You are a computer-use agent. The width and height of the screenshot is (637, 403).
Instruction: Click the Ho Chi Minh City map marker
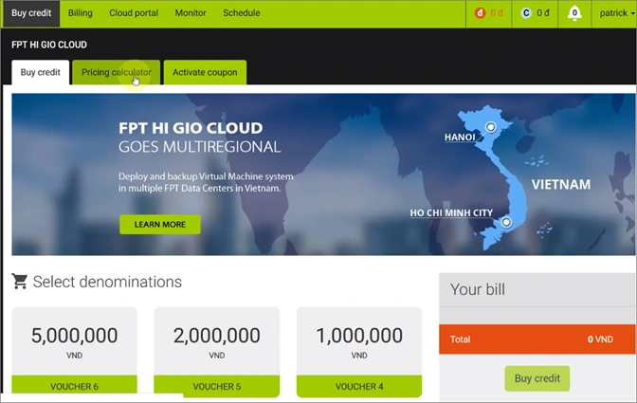[506, 222]
